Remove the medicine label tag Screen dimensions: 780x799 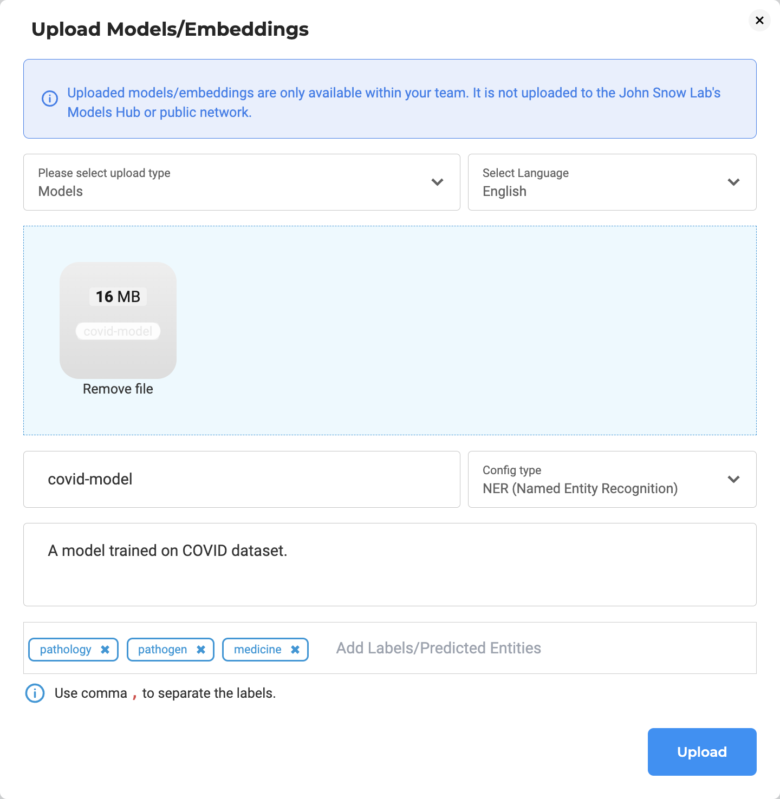pyautogui.click(x=295, y=650)
